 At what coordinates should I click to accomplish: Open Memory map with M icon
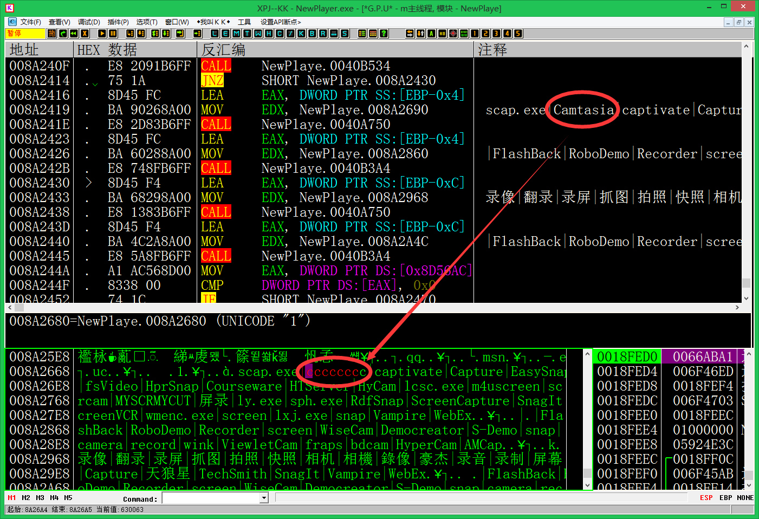pyautogui.click(x=237, y=34)
